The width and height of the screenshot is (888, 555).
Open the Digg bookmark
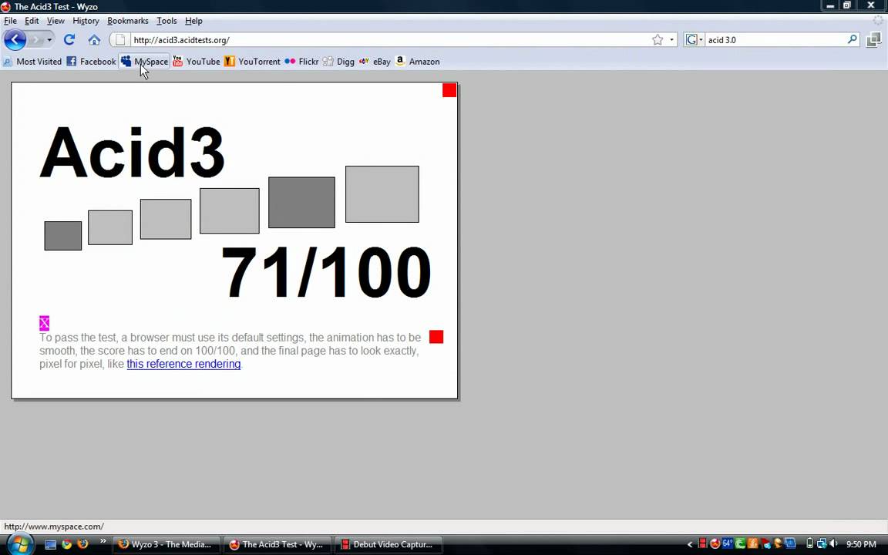click(338, 62)
